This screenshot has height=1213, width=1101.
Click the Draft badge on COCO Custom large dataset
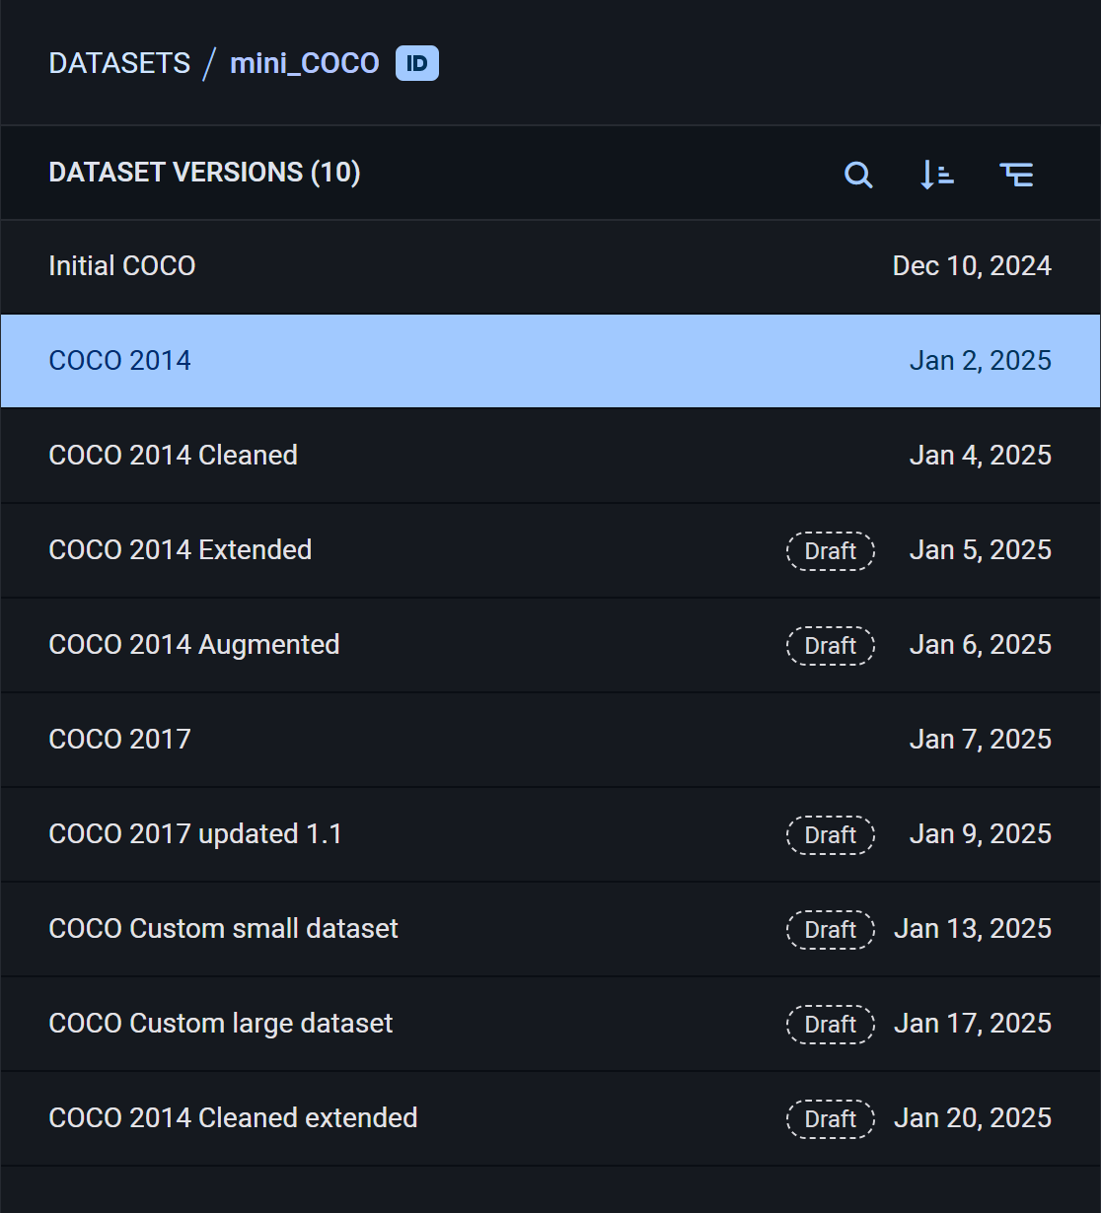[830, 1024]
